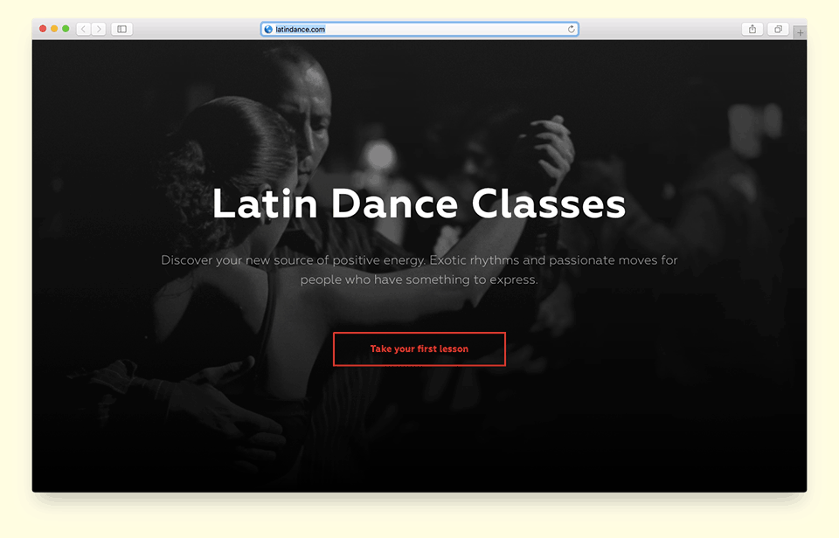This screenshot has height=538, width=839.
Task: Toggle the sidebar with the panel icon
Action: [121, 28]
